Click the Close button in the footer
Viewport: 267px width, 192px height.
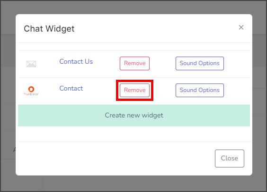[x=230, y=159]
